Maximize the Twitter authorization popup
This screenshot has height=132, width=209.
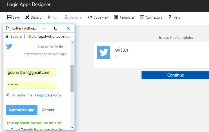coord(56,28)
